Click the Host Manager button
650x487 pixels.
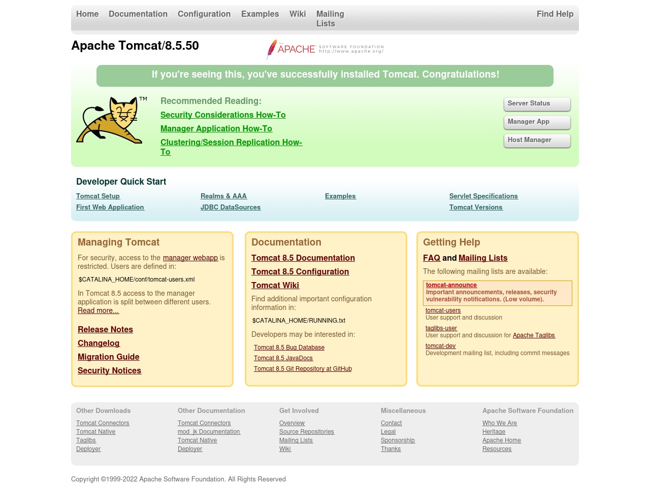pos(537,140)
